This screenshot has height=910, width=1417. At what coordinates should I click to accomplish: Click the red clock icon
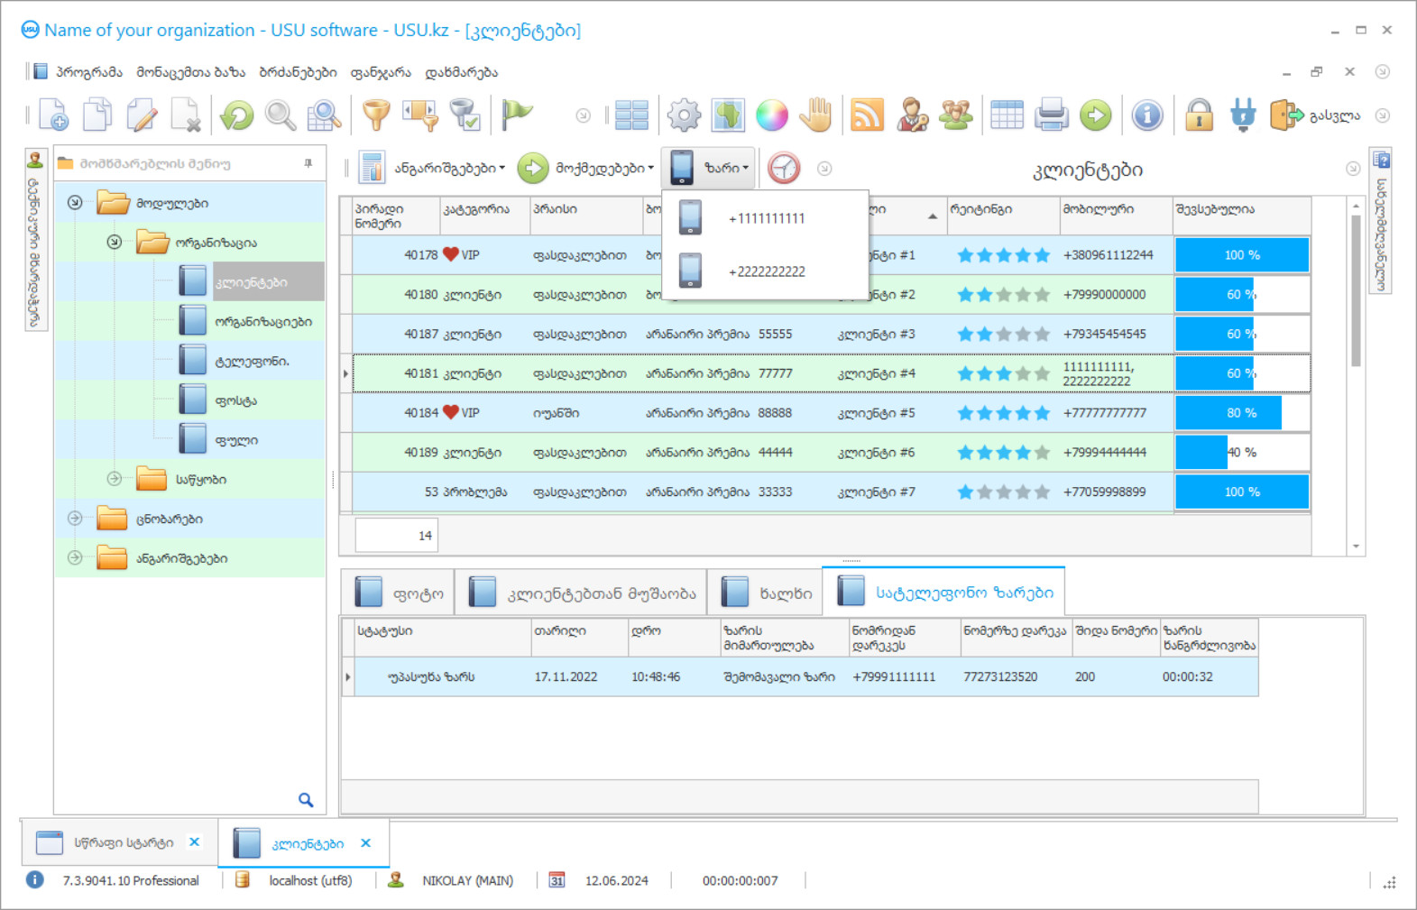784,168
